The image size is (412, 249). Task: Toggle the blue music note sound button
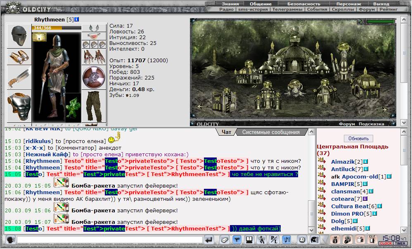click(287, 240)
